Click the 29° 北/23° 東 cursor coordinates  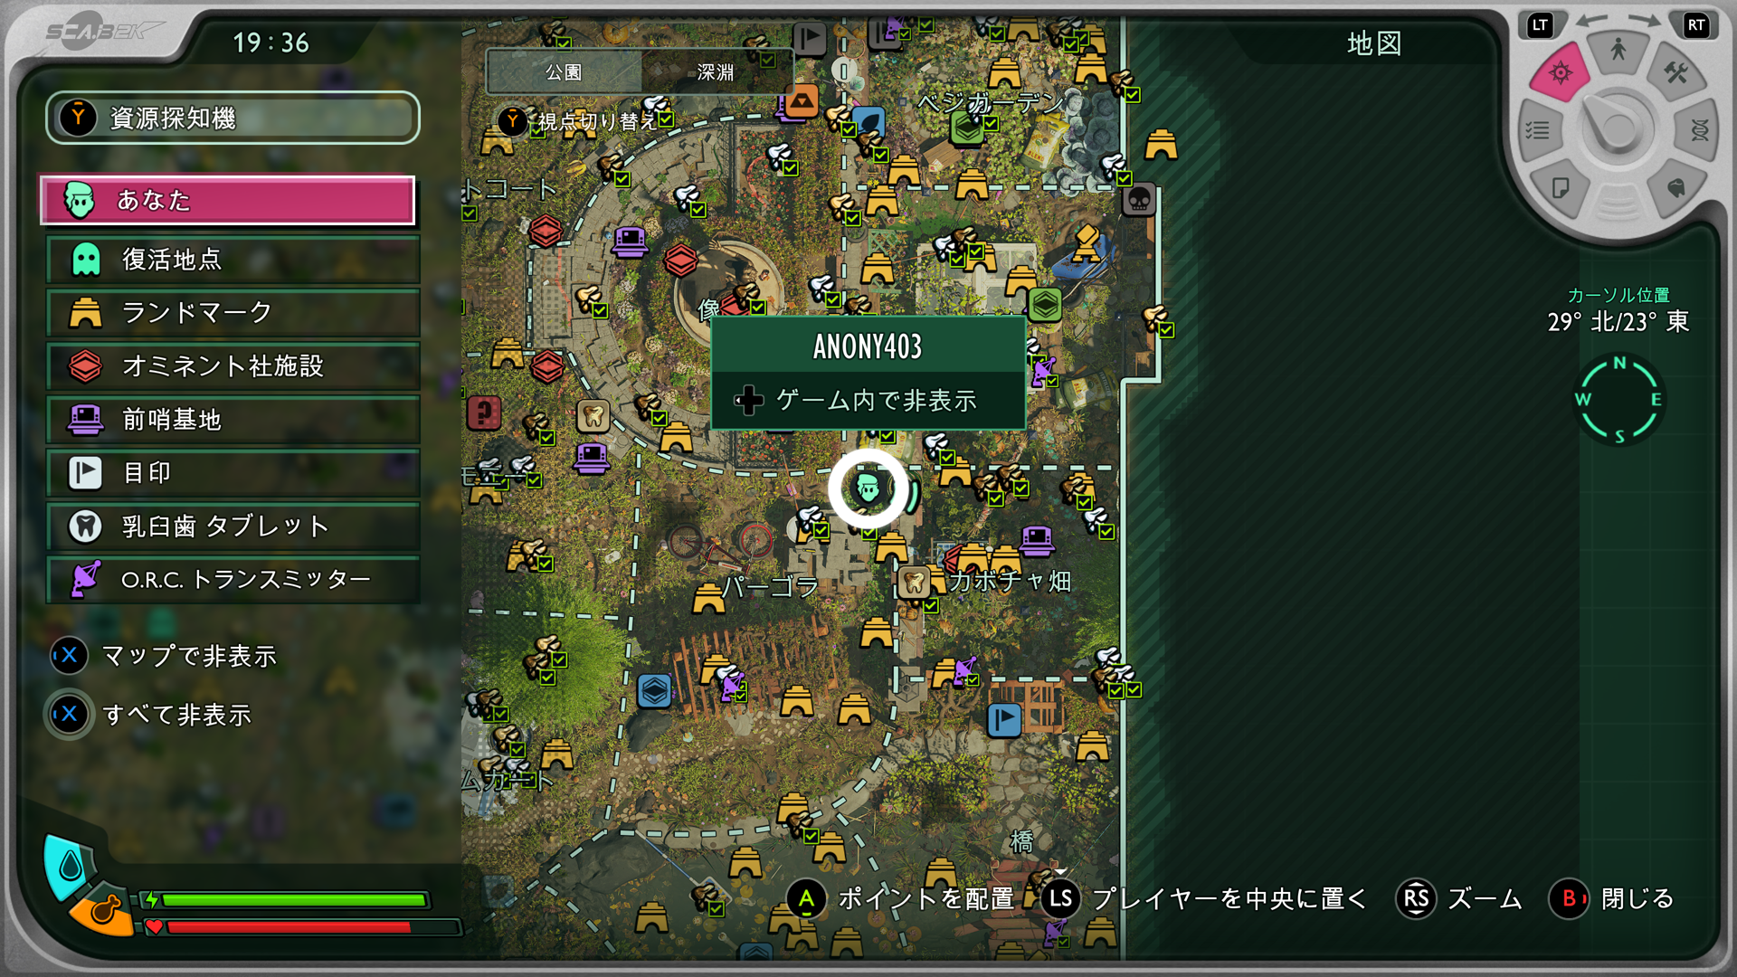[x=1618, y=322]
